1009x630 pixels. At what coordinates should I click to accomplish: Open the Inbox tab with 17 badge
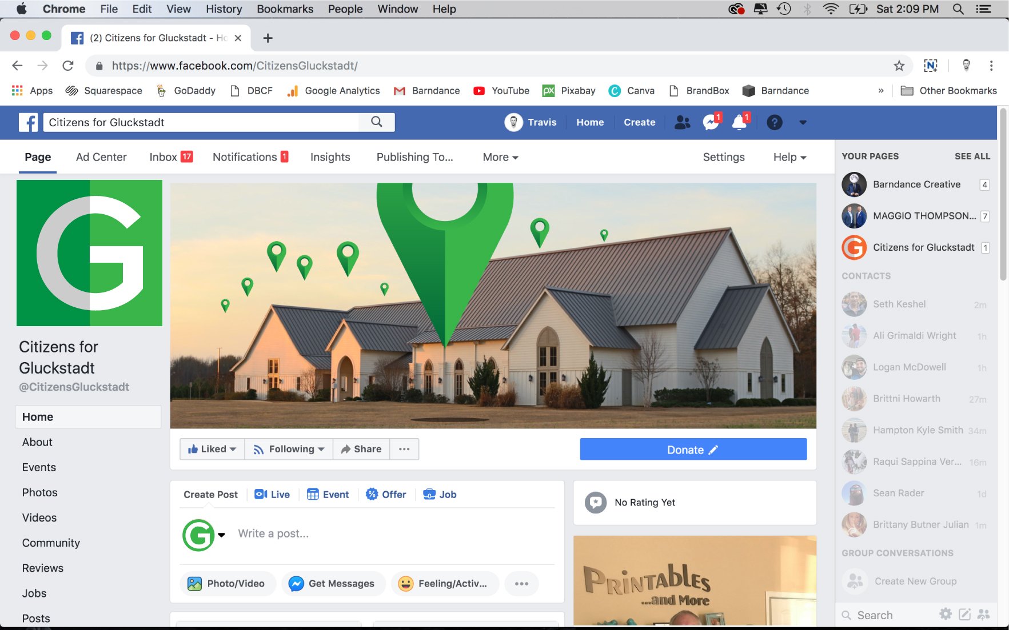click(171, 157)
